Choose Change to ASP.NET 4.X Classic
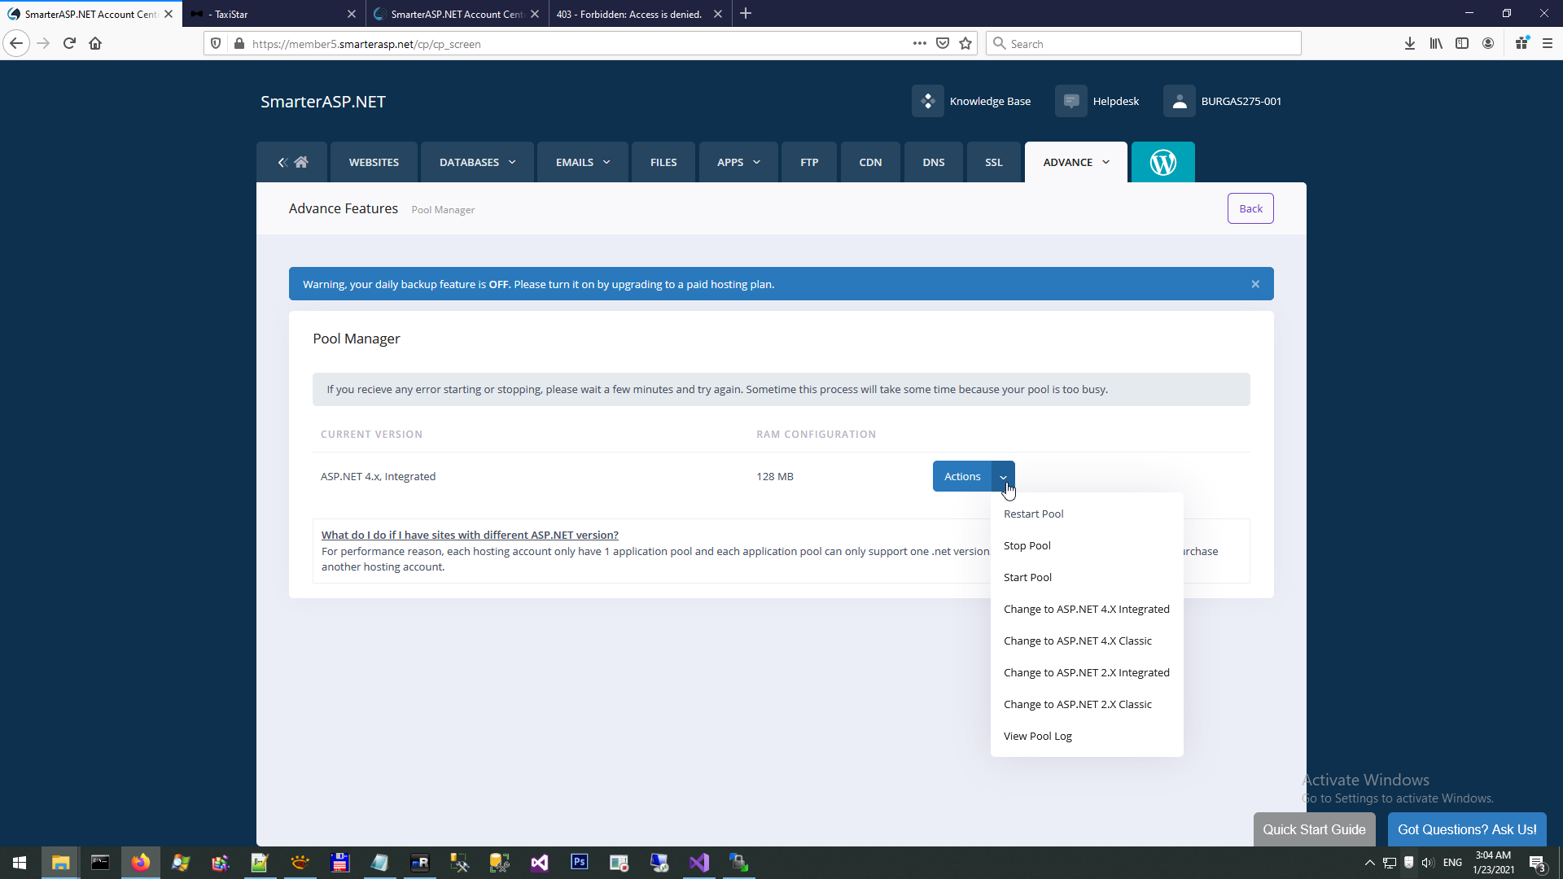This screenshot has height=879, width=1563. [x=1077, y=641]
